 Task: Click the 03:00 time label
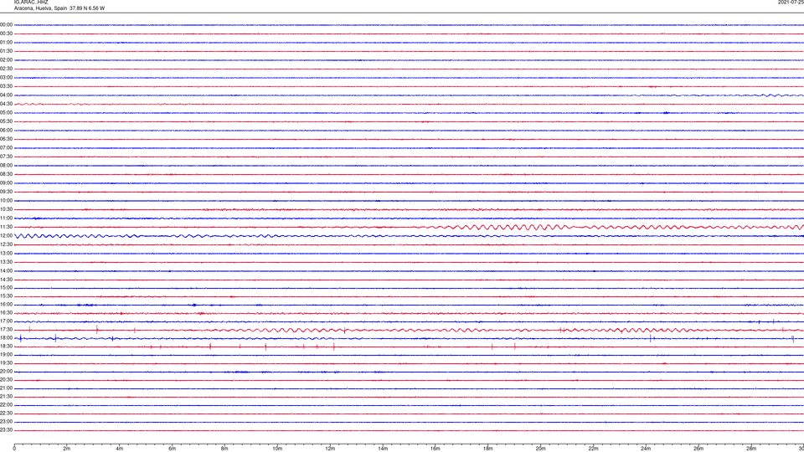click(x=6, y=77)
